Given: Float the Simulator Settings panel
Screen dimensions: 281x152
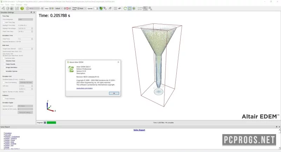Looking at the screenshot, I should pyautogui.click(x=31, y=12).
